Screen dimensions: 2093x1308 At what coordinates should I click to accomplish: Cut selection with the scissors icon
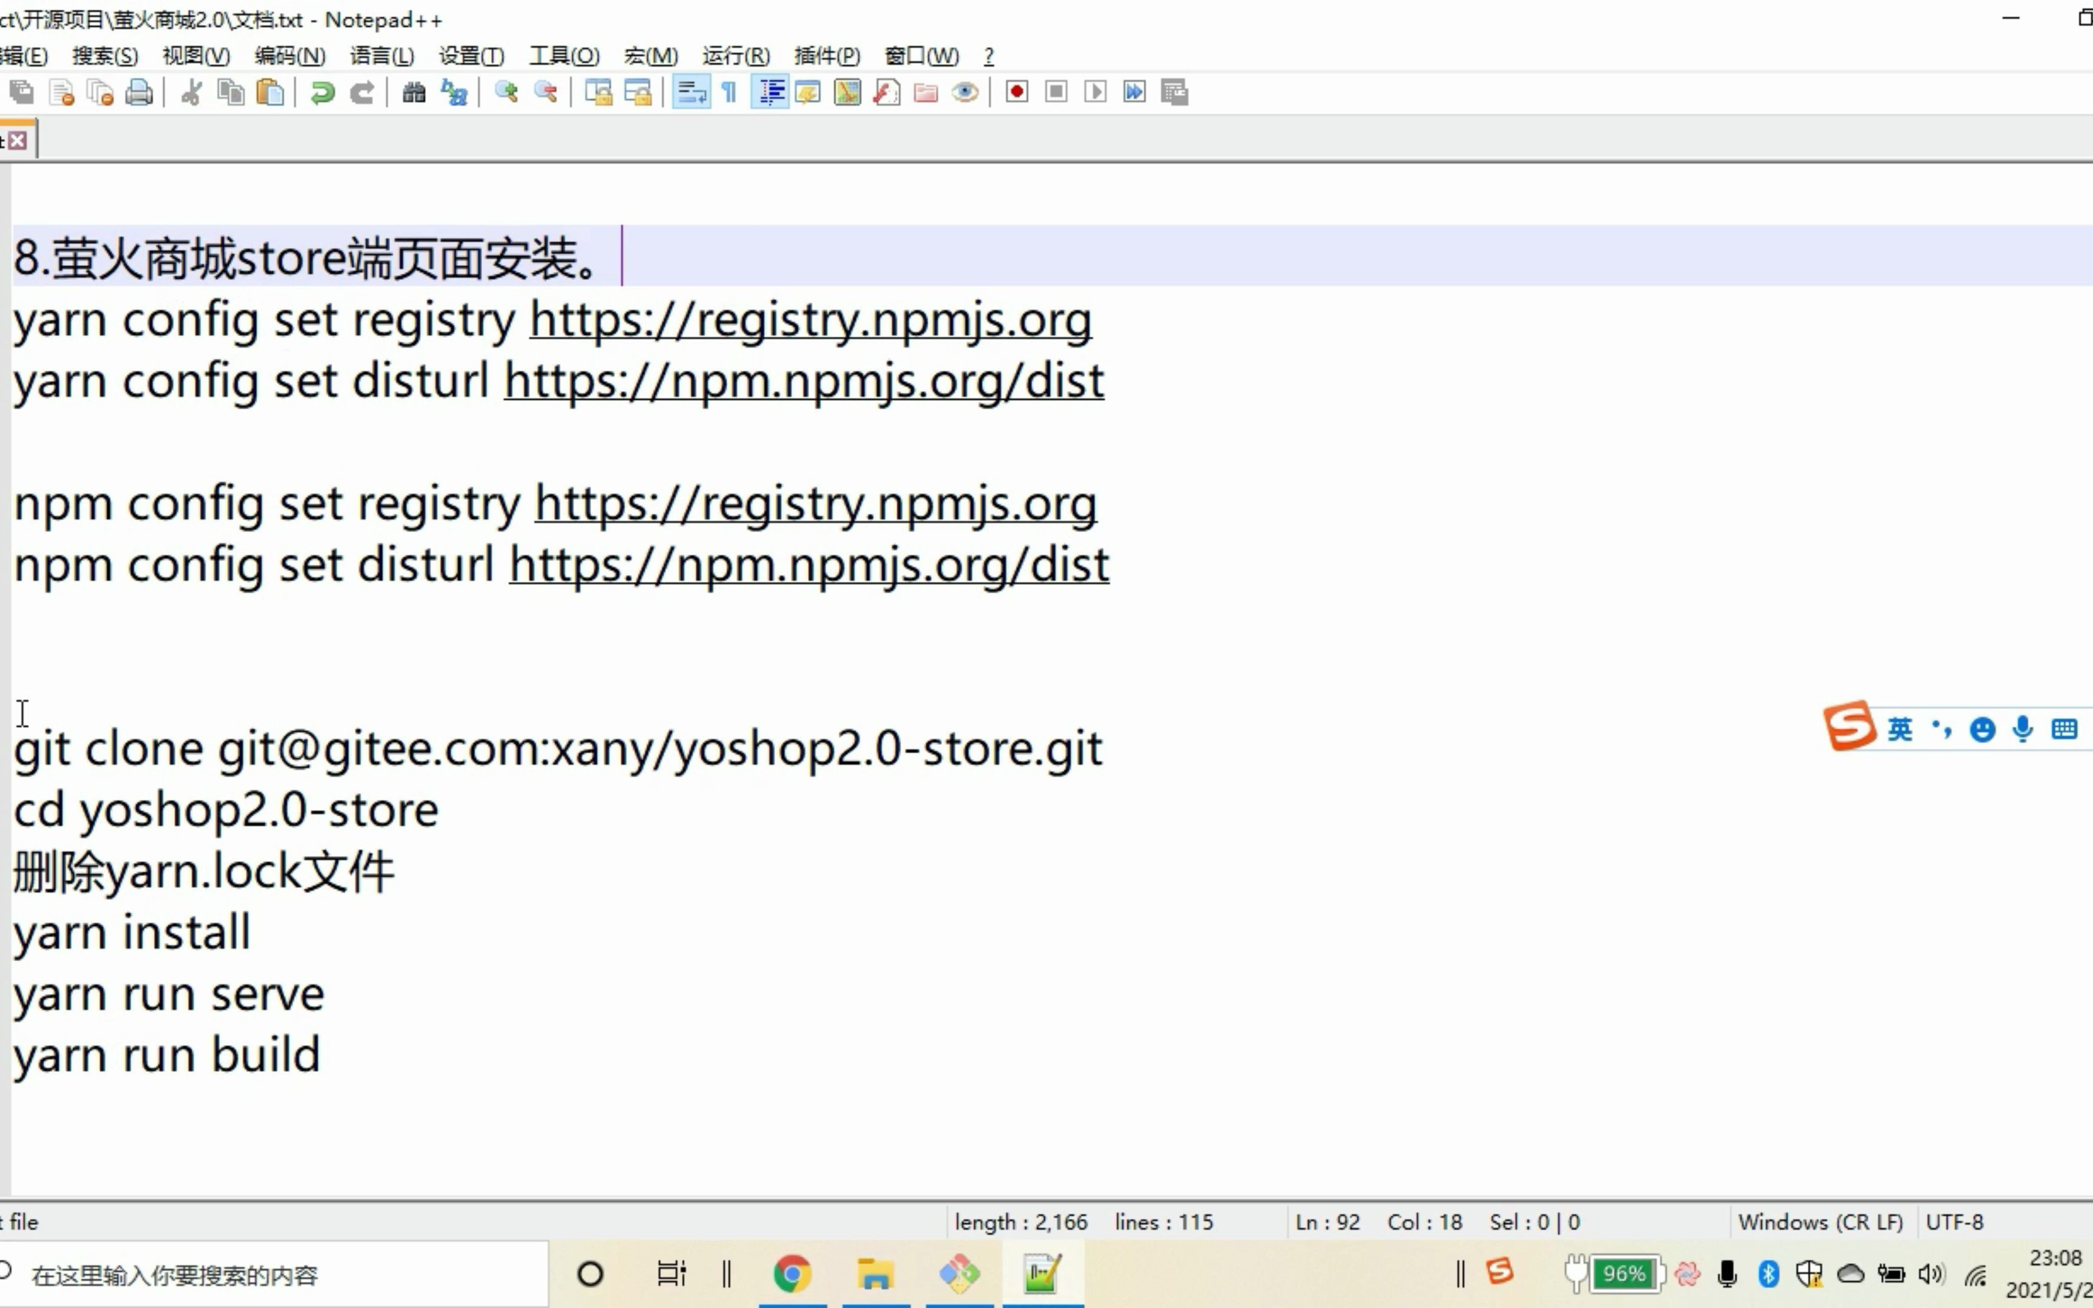pyautogui.click(x=191, y=91)
